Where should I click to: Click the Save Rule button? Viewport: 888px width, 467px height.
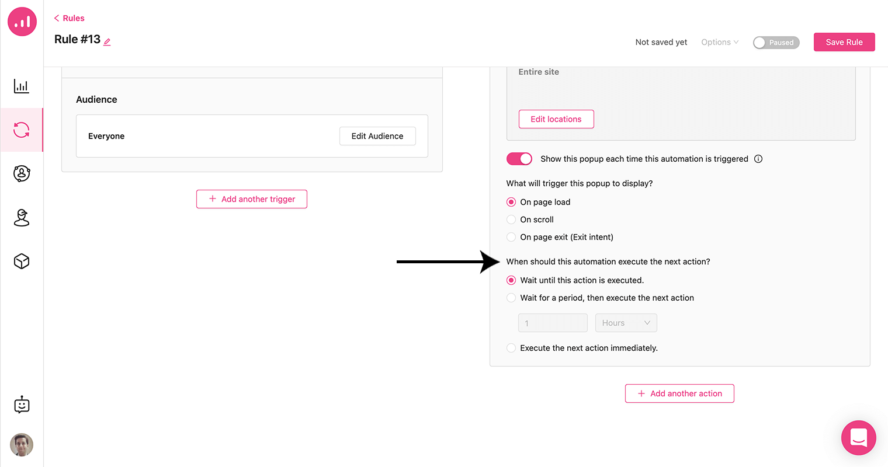point(844,42)
